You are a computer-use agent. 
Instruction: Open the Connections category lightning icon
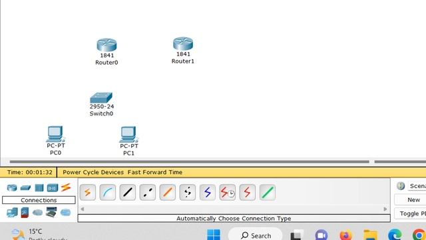click(x=66, y=187)
